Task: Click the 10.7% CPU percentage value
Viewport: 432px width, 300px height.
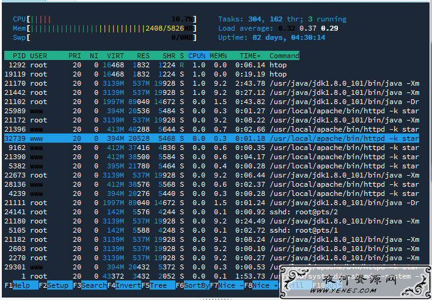Action: click(182, 19)
